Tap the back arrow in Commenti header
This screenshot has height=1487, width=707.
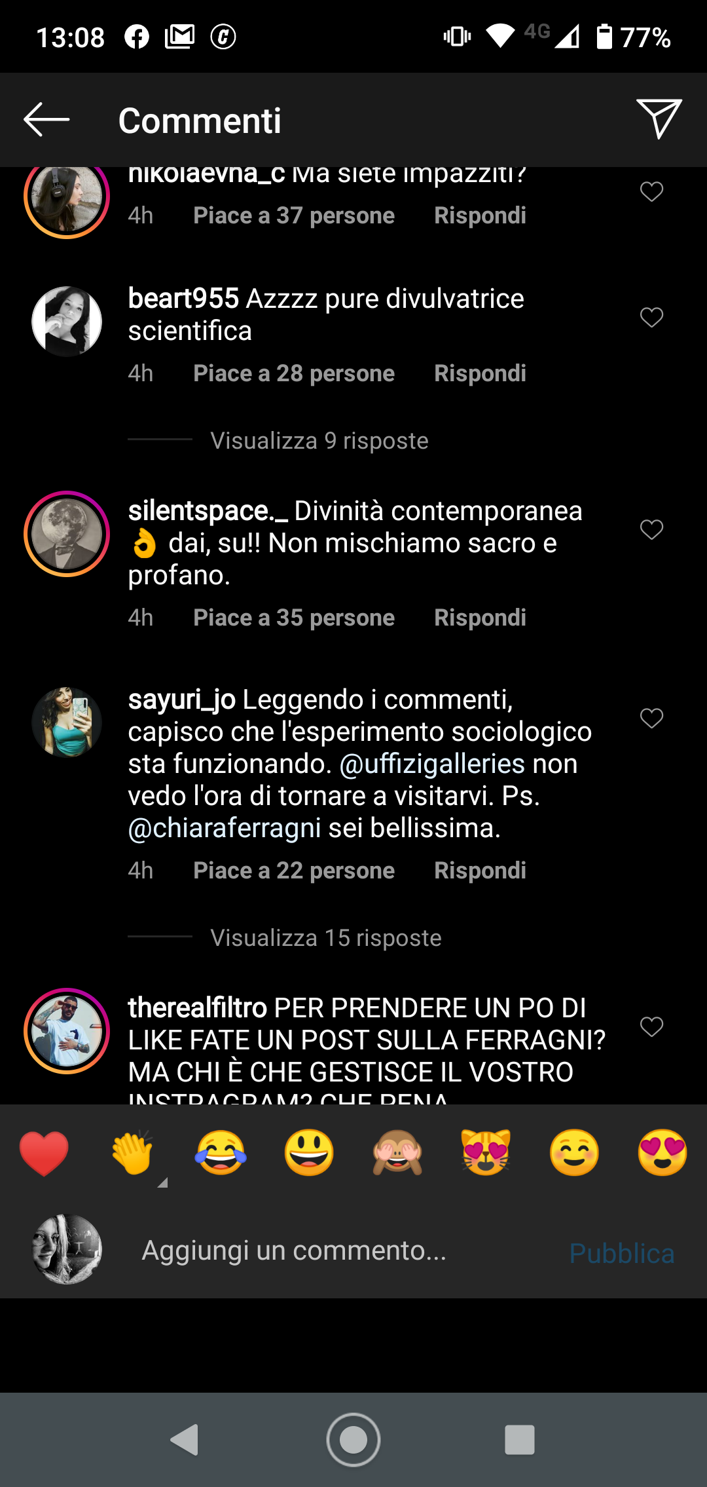(46, 120)
